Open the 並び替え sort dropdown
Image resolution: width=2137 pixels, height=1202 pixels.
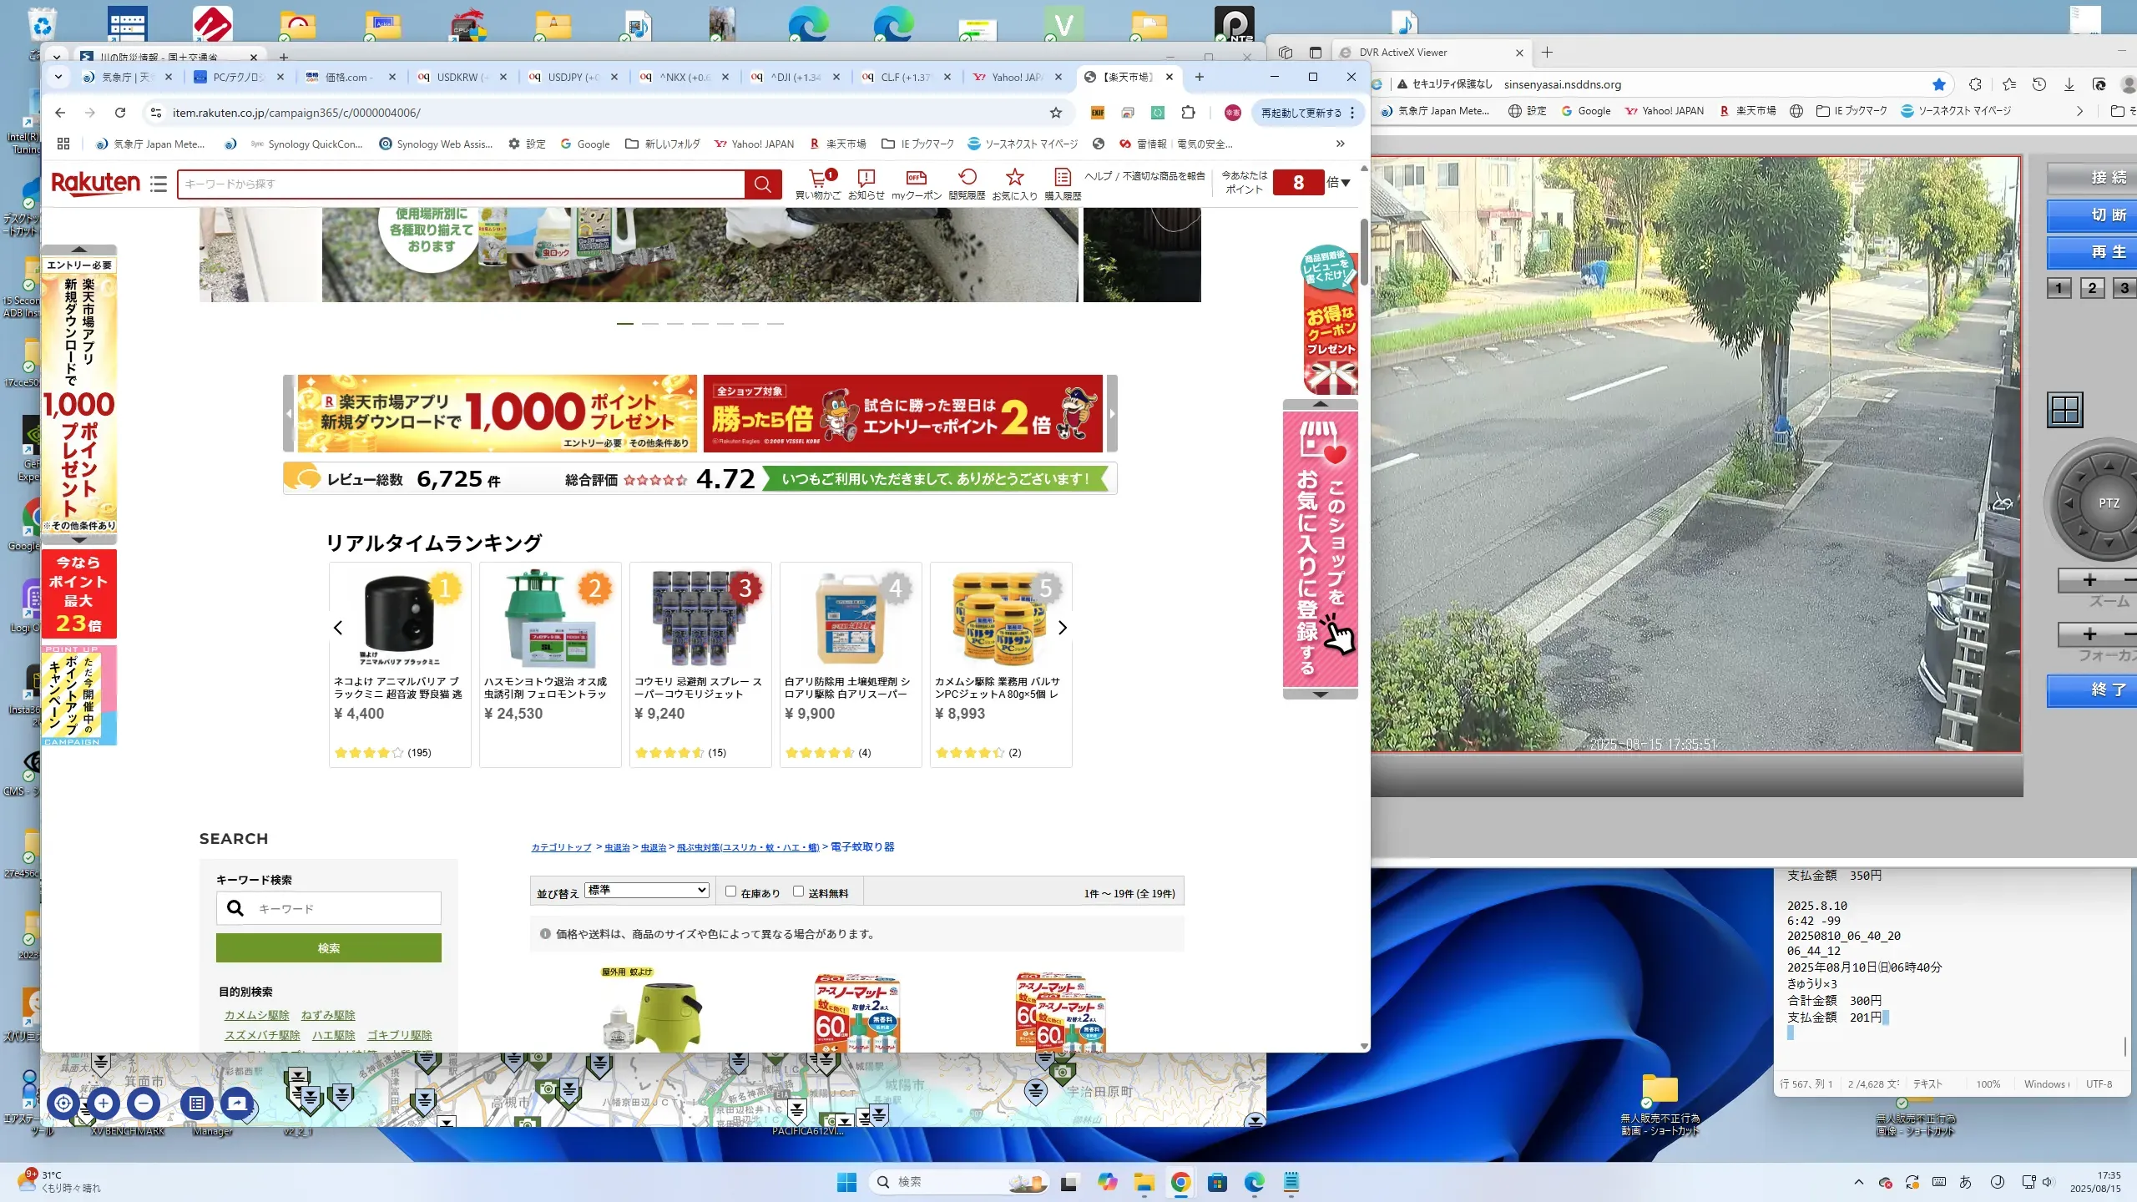click(647, 891)
